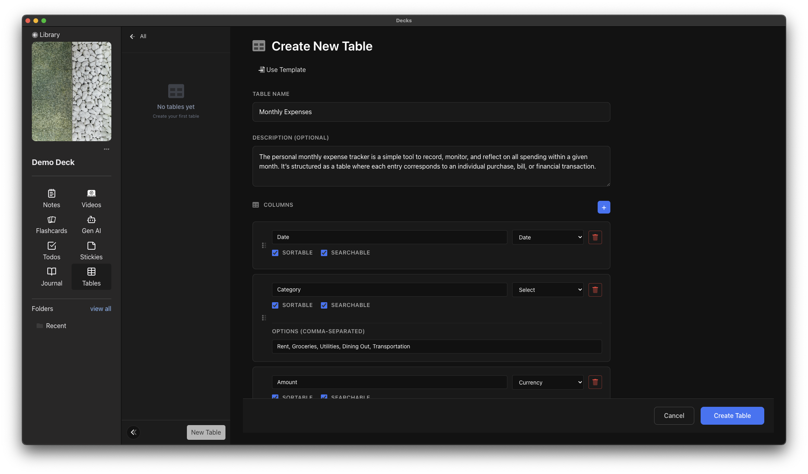Click the blue add column plus button

point(604,207)
